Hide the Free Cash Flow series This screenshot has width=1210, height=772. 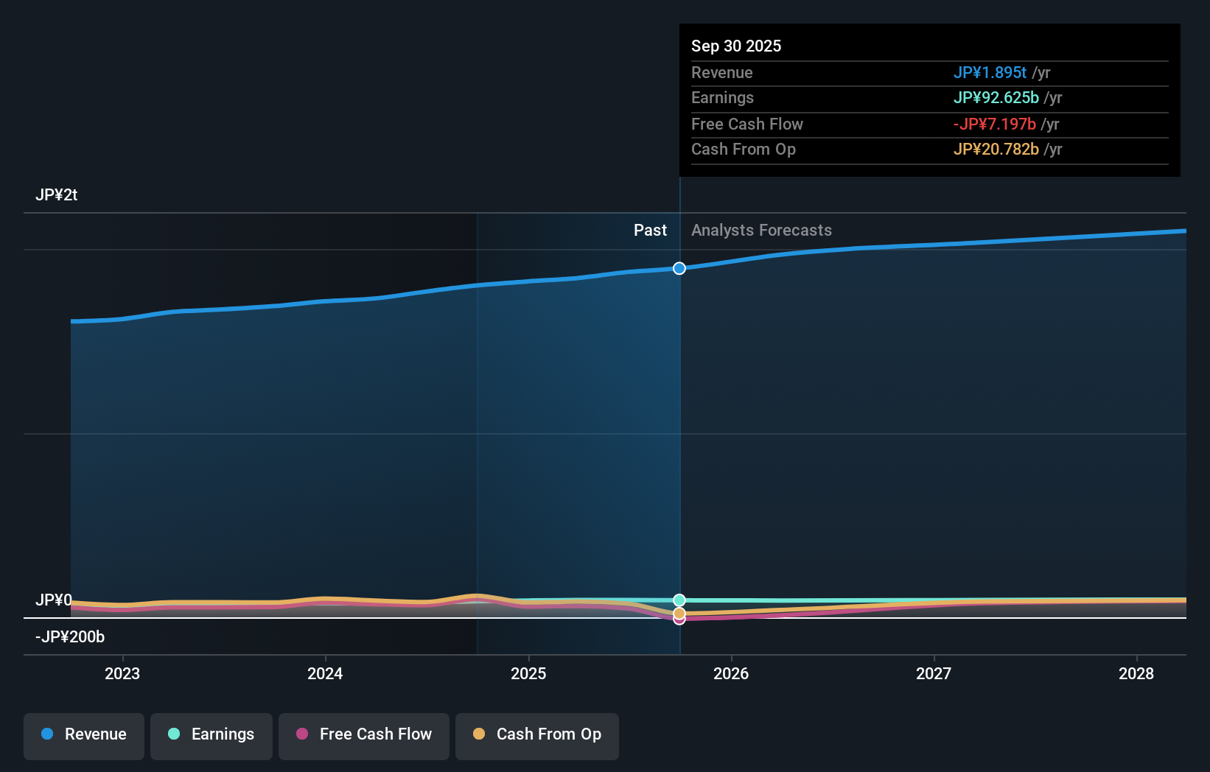[x=363, y=734]
